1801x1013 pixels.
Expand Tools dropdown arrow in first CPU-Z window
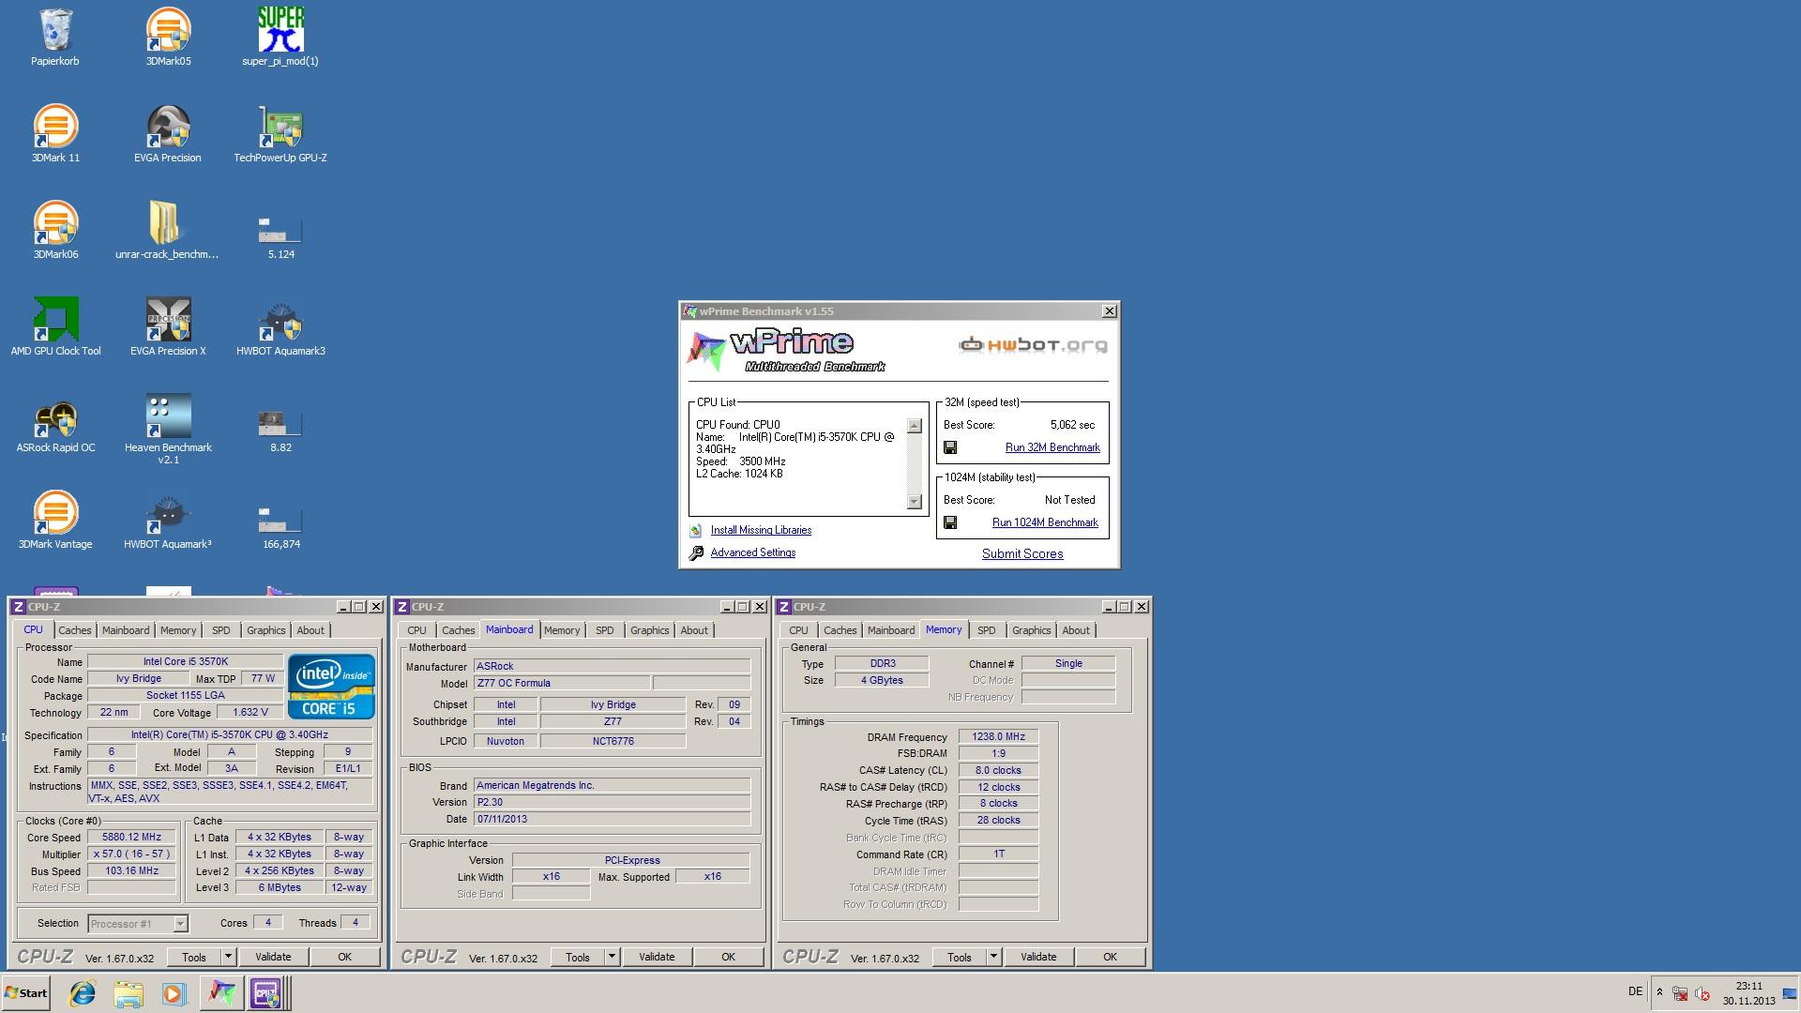pyautogui.click(x=228, y=958)
